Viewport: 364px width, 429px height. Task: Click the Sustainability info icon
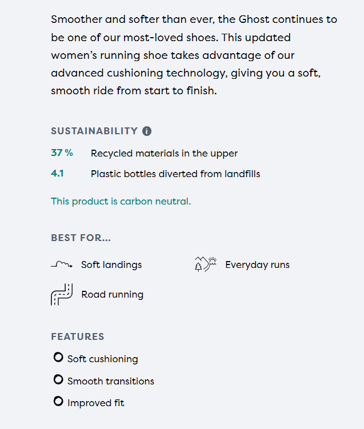point(147,131)
